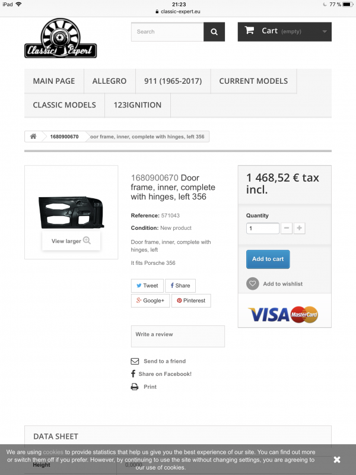
Task: Share product on Pinterest
Action: pos(191,301)
